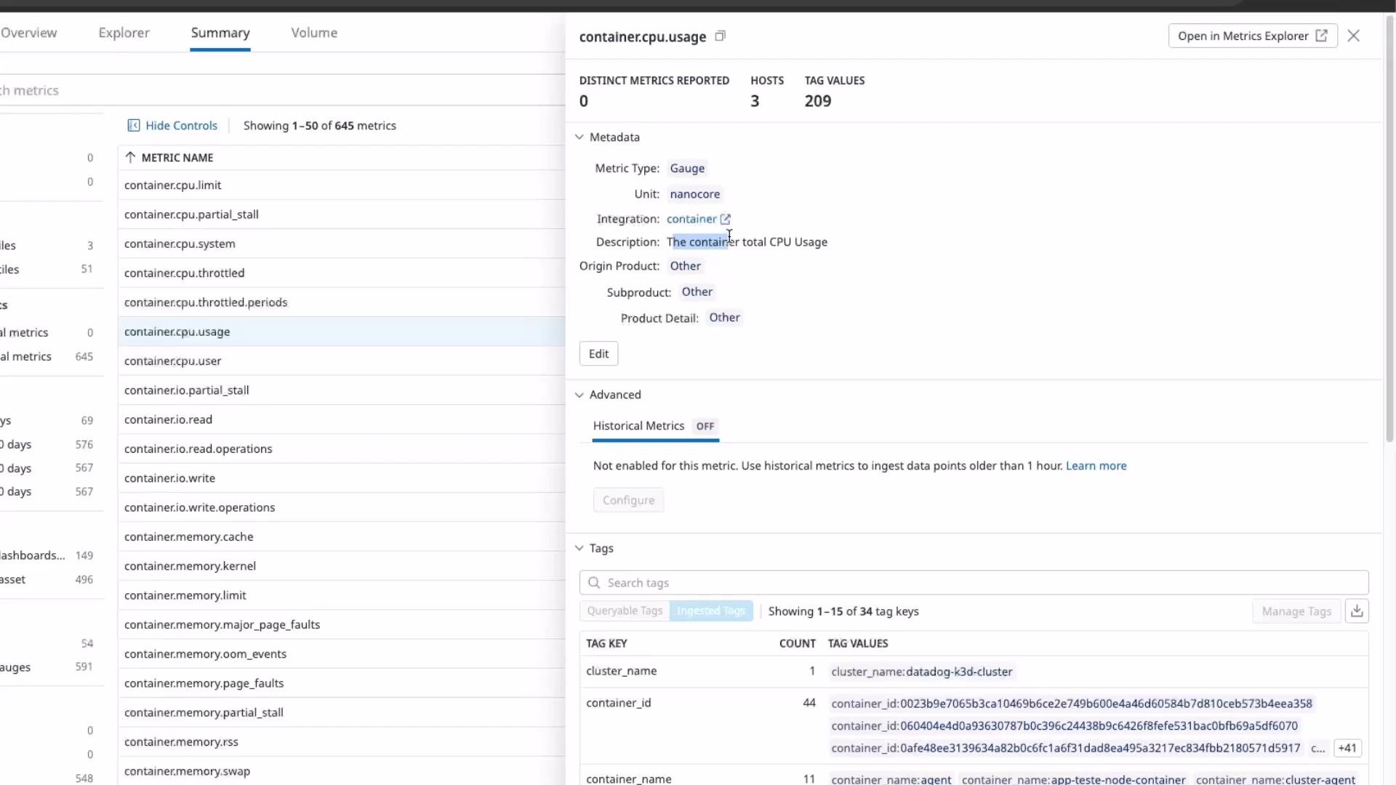This screenshot has height=785, width=1396.
Task: Select container.io.write.operations metric
Action: tap(341, 507)
